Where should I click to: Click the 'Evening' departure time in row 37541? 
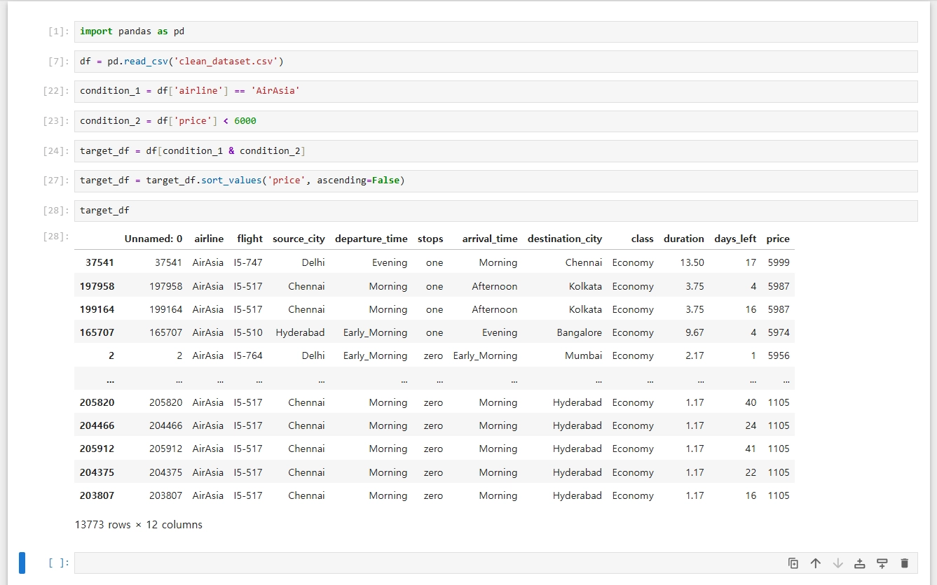pos(390,262)
